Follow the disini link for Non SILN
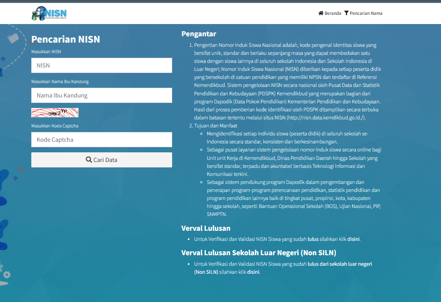The width and height of the screenshot is (441, 302). point(253,272)
